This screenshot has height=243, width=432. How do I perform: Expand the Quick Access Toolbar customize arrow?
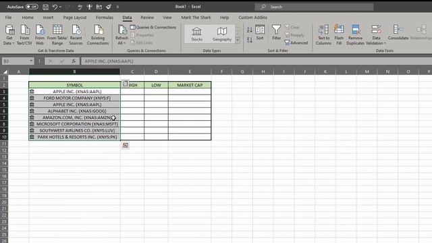coord(117,7)
